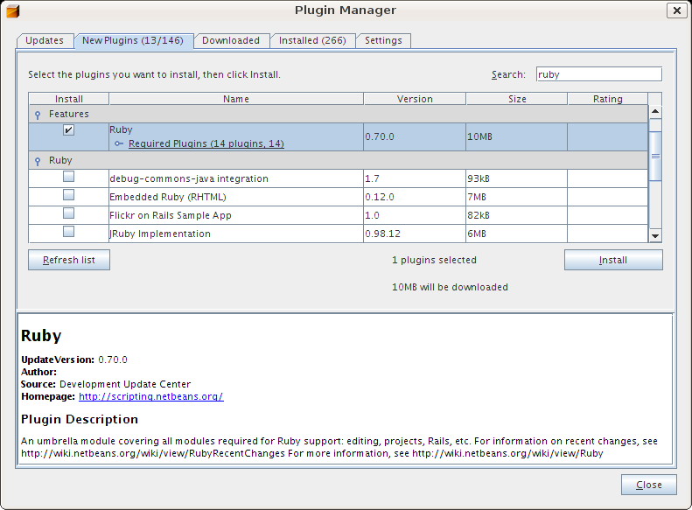Sort by the Size column header
The width and height of the screenshot is (692, 510).
[517, 99]
